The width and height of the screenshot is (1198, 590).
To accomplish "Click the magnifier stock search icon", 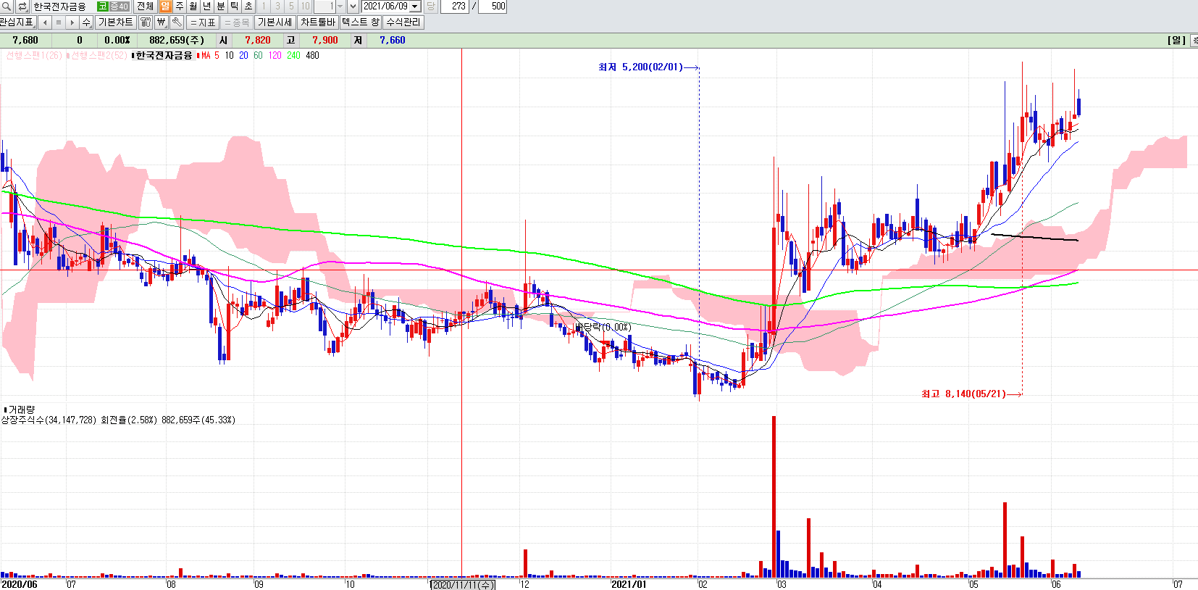I will tap(7, 7).
